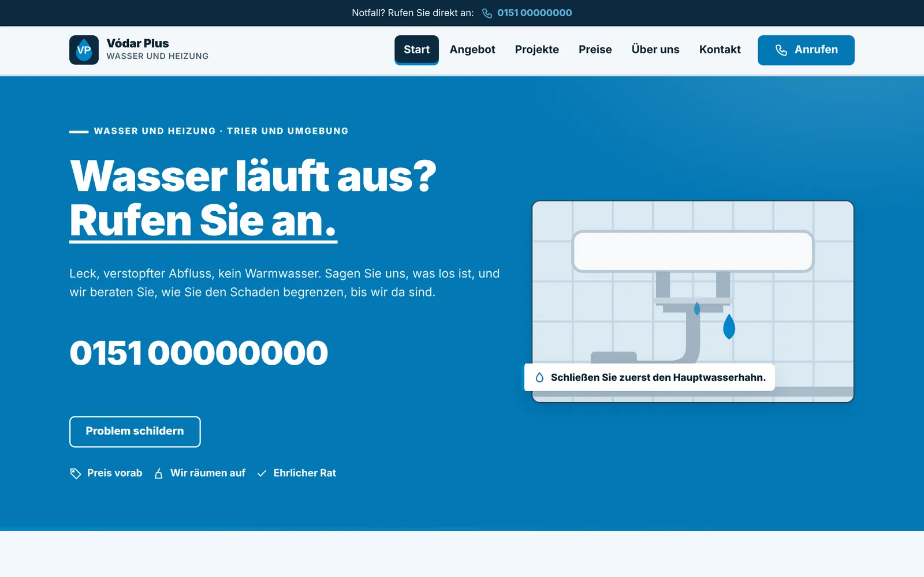Click the checkmark icon beside Ehrlicher Rat
924x577 pixels.
[262, 473]
